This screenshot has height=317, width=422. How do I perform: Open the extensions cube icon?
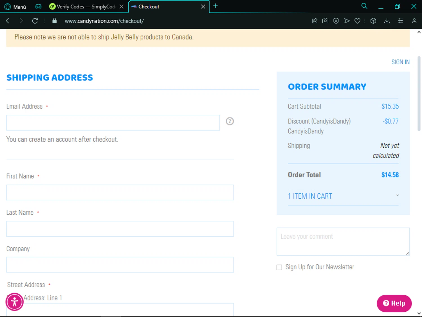pyautogui.click(x=373, y=21)
